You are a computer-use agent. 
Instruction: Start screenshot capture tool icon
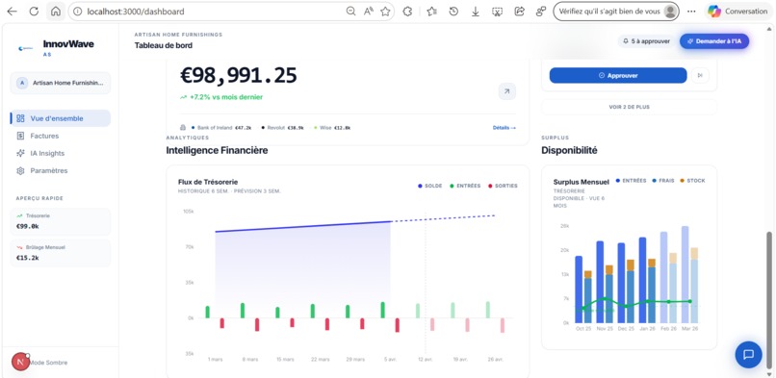tap(497, 12)
